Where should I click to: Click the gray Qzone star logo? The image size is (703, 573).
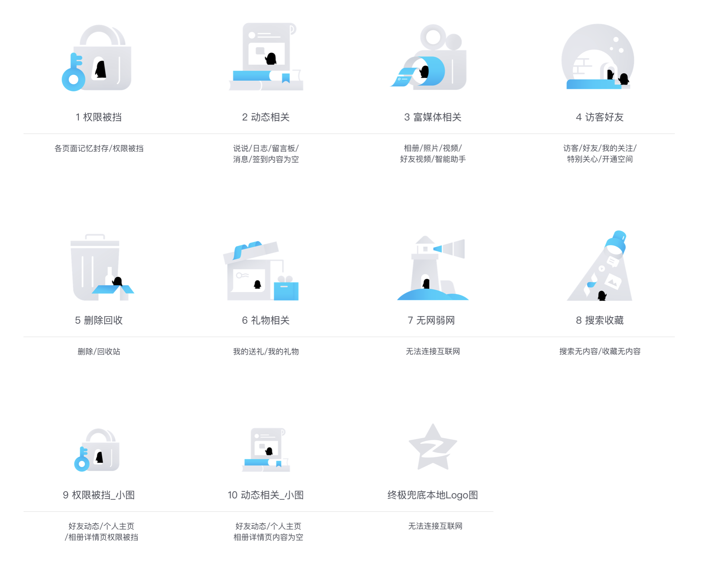[x=433, y=447]
